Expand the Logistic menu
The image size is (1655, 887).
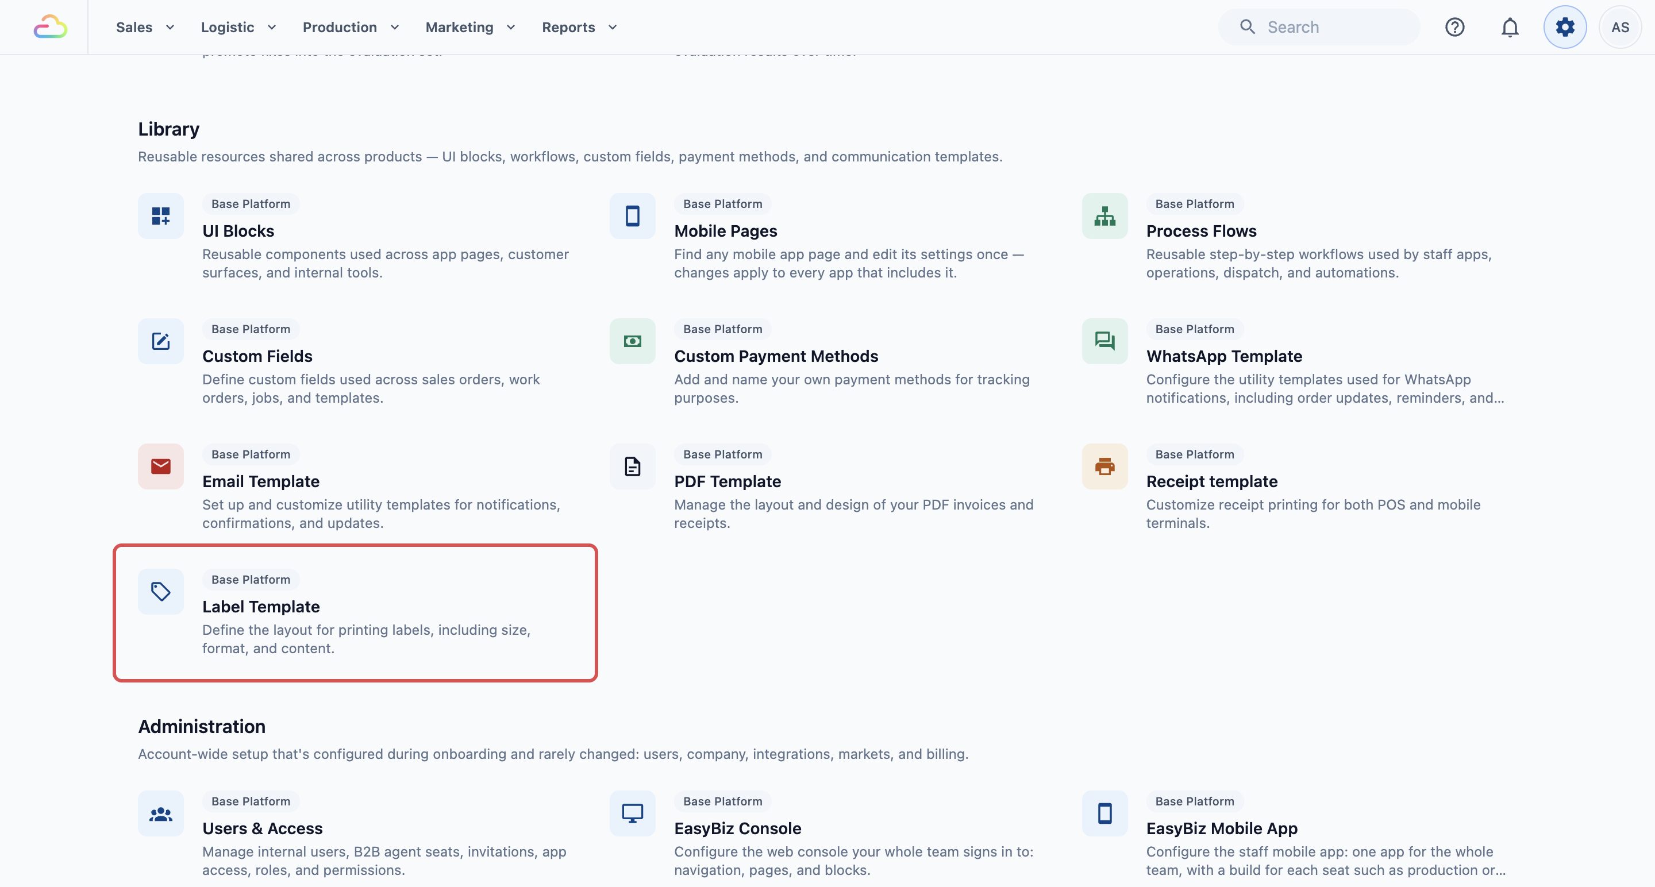pos(238,27)
